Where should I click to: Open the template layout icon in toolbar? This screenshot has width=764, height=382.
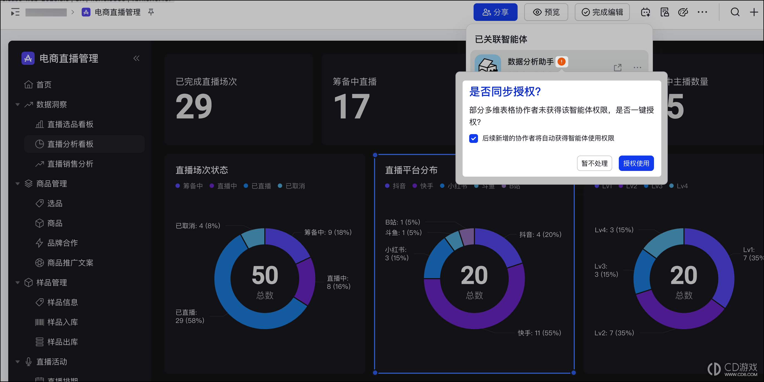pyautogui.click(x=664, y=12)
